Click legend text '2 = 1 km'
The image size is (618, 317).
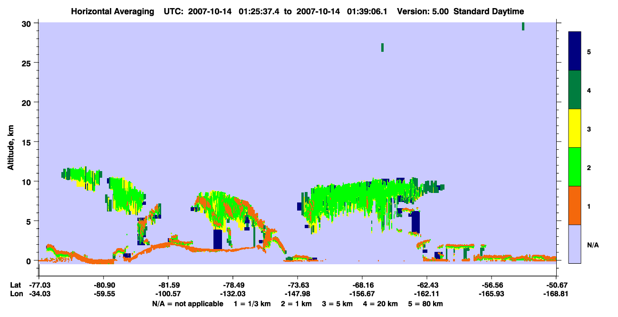coord(296,304)
